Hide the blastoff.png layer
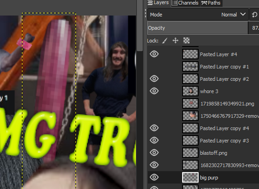Viewport: 259px width, 189px height. click(x=154, y=152)
